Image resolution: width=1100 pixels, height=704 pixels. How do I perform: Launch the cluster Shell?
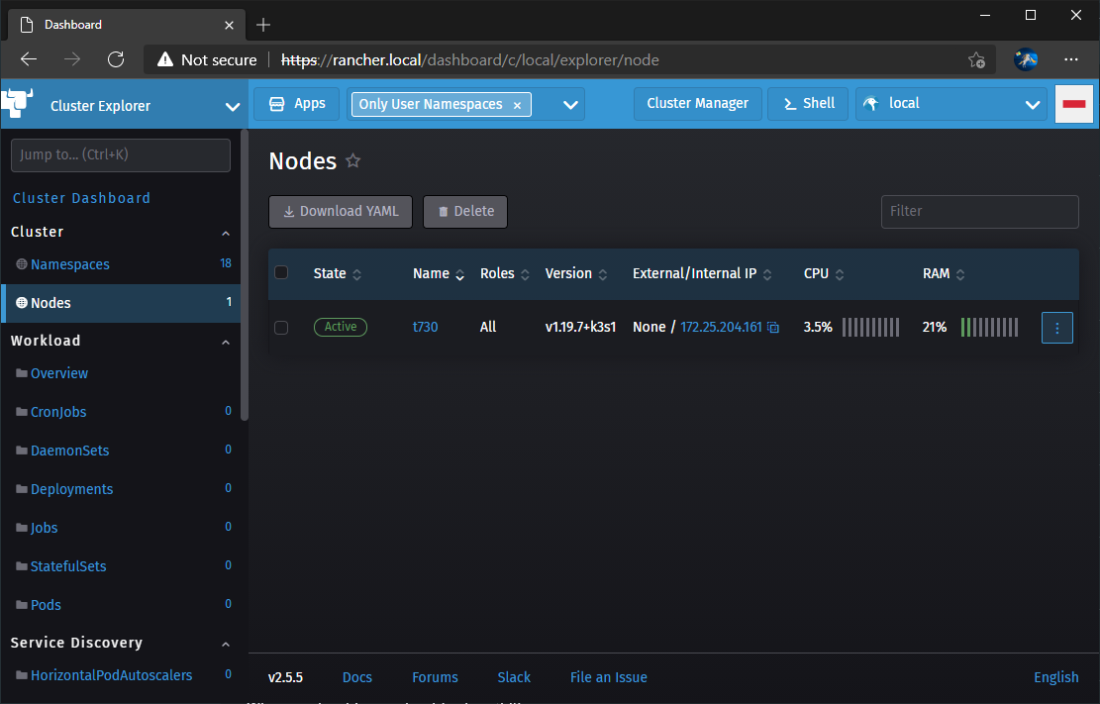808,103
